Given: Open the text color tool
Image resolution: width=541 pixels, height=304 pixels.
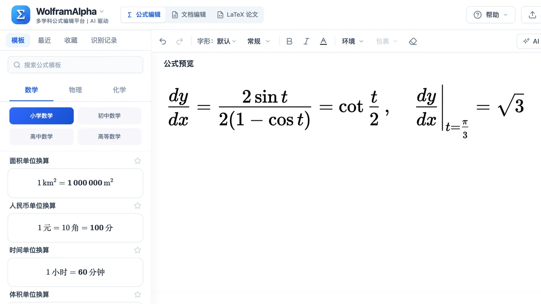Looking at the screenshot, I should coord(323,41).
